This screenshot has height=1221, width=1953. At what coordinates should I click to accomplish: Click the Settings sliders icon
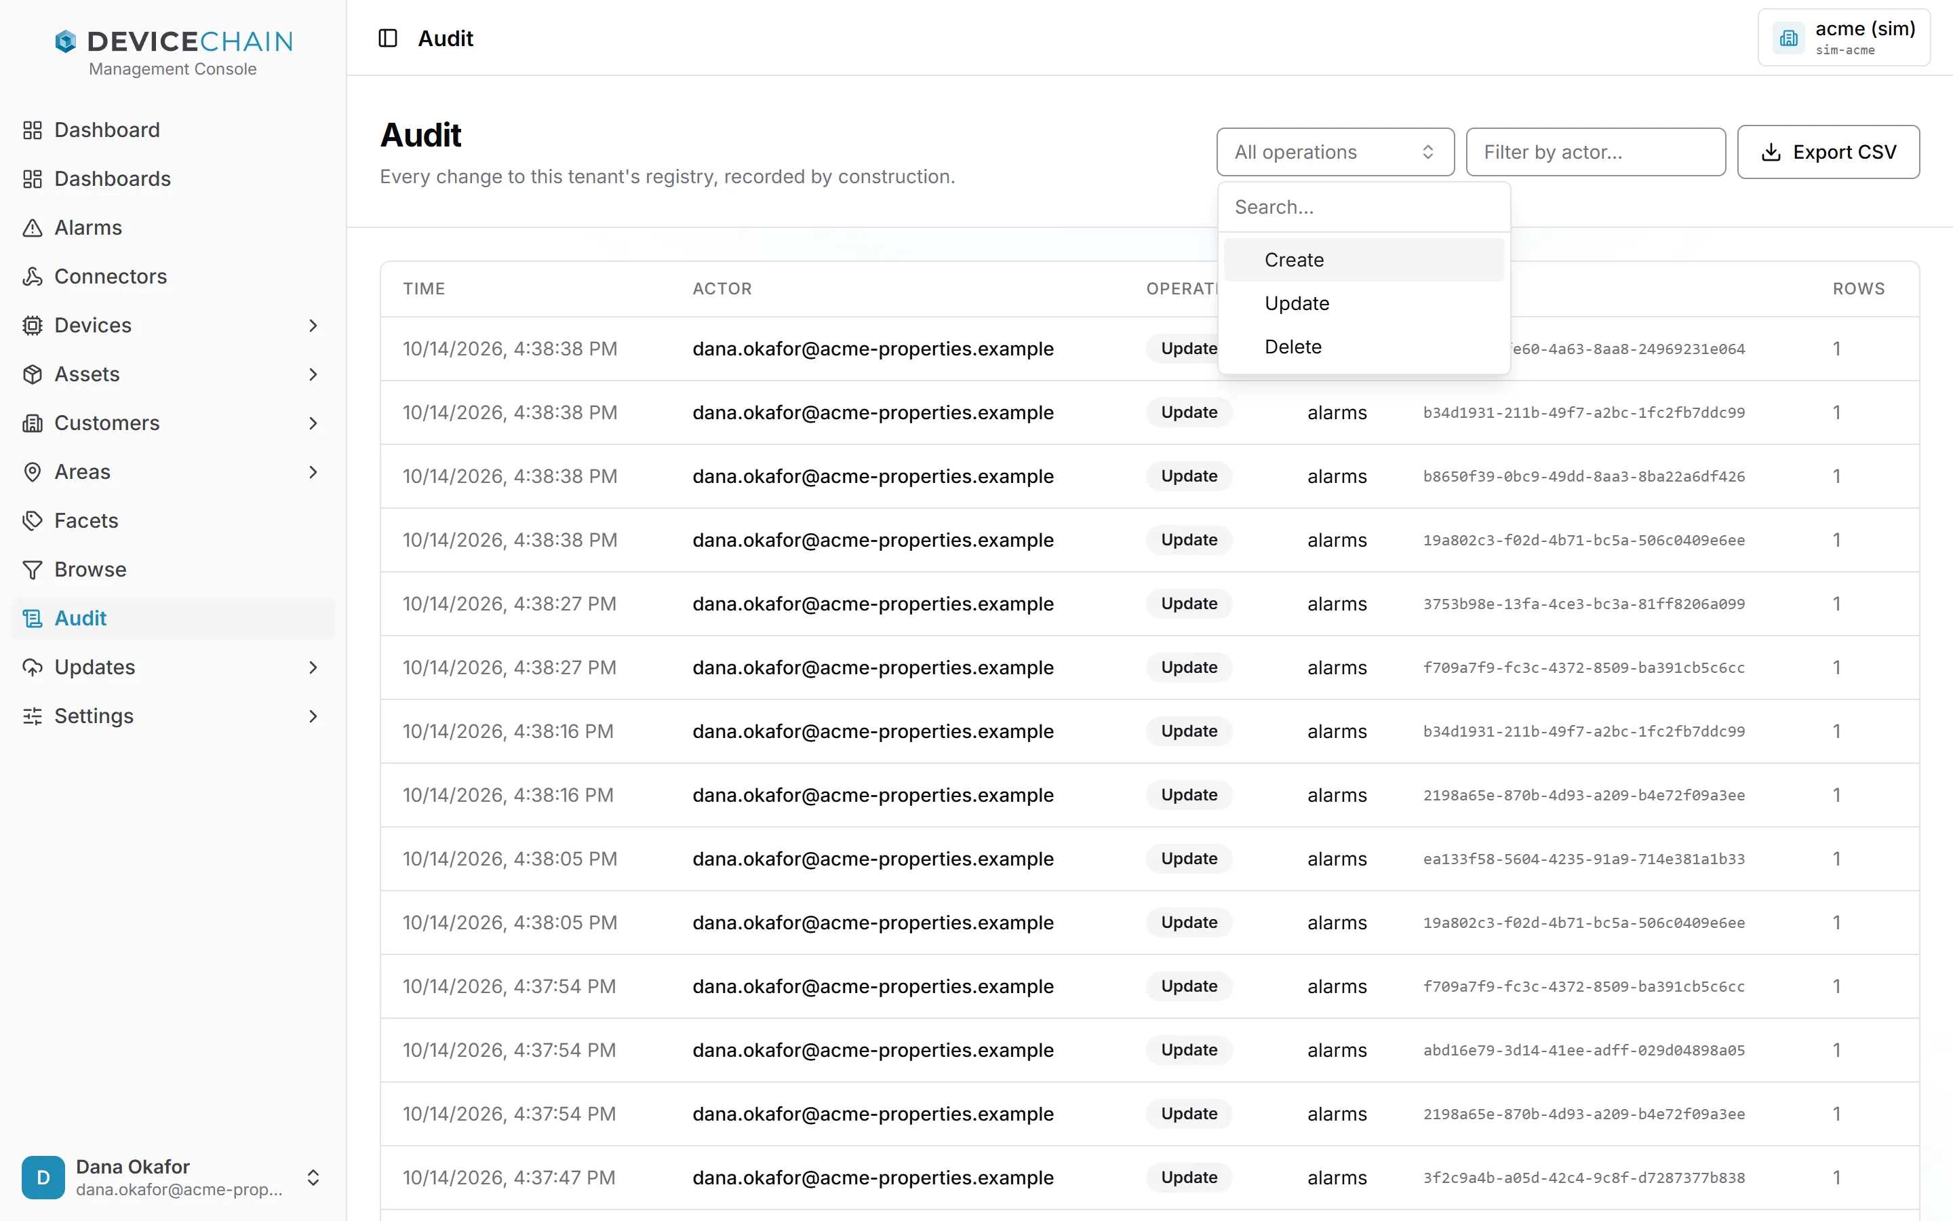pos(33,716)
